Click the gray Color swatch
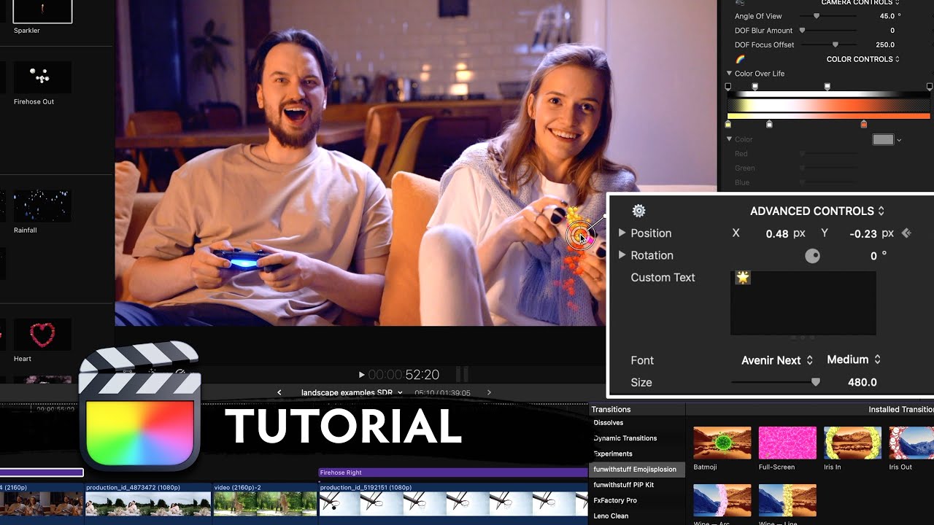The image size is (934, 525). 883,139
